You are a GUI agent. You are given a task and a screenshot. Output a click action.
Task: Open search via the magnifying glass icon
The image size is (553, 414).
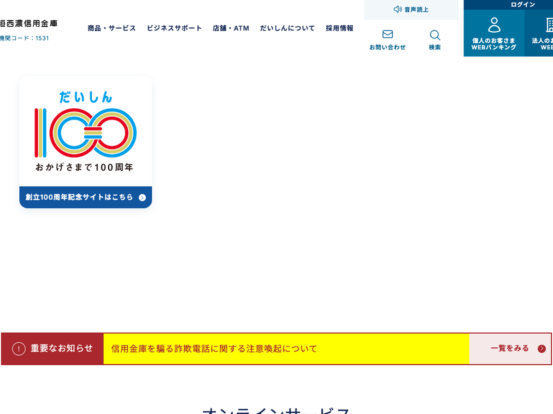click(435, 35)
